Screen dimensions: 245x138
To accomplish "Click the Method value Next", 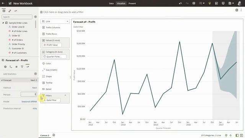I will (x=34, y=88).
